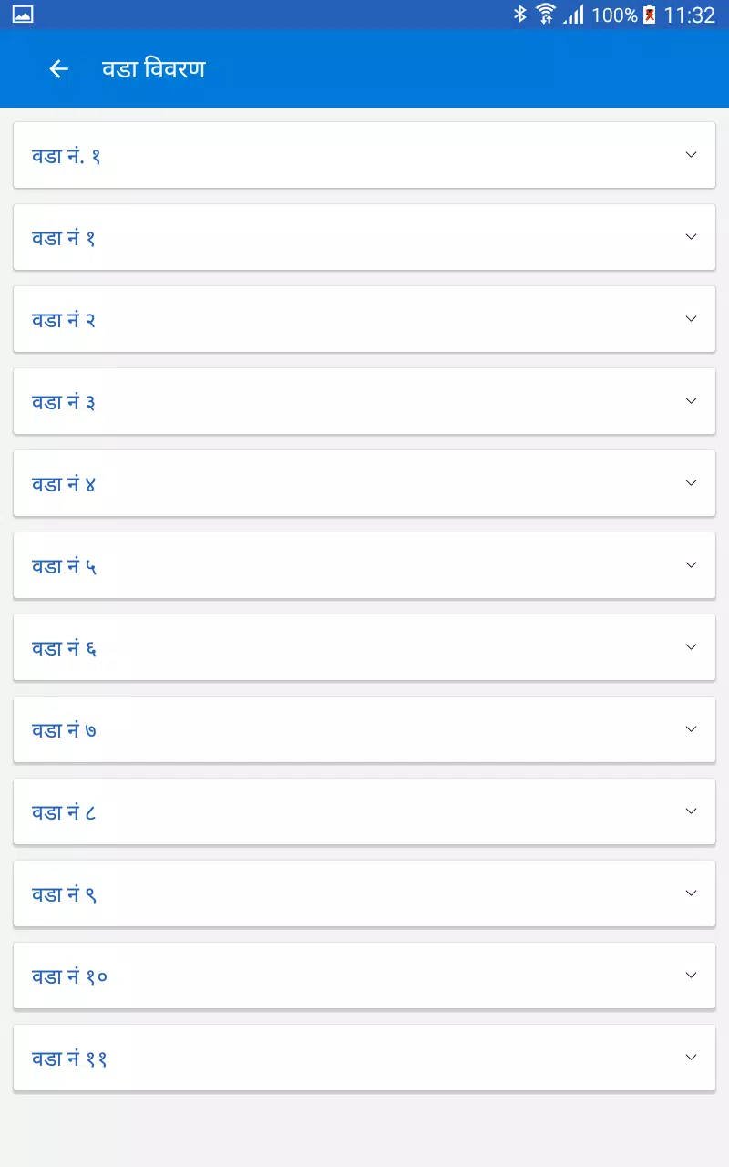The image size is (729, 1167).
Task: Tap the 11:32 clock in status bar
Action: pyautogui.click(x=690, y=15)
